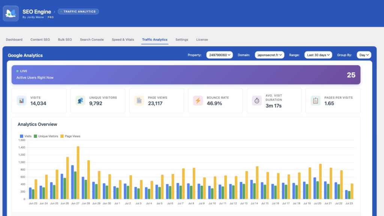Image resolution: width=384 pixels, height=216 pixels.
Task: Switch to the Dashboard tab
Action: (x=14, y=40)
